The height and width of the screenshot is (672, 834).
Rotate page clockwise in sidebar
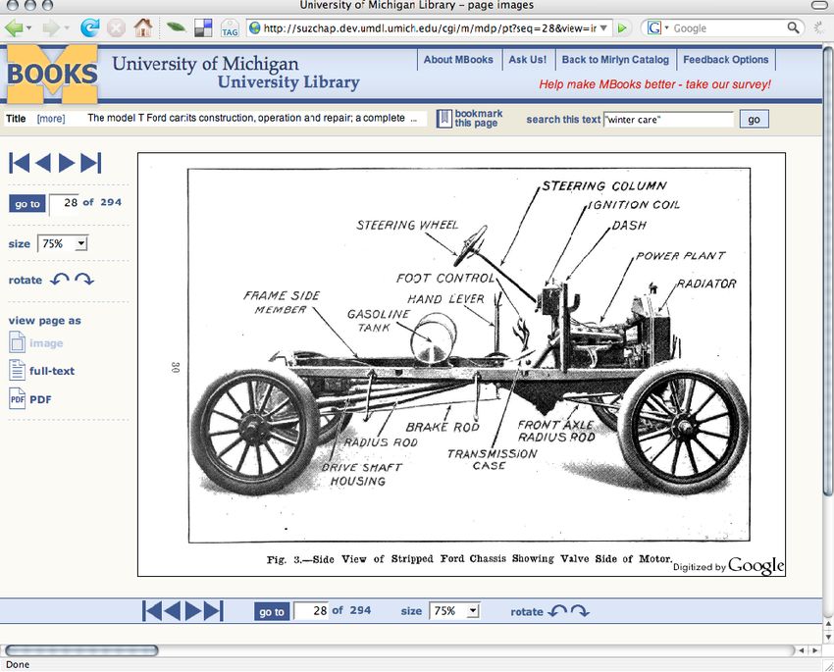(x=84, y=280)
